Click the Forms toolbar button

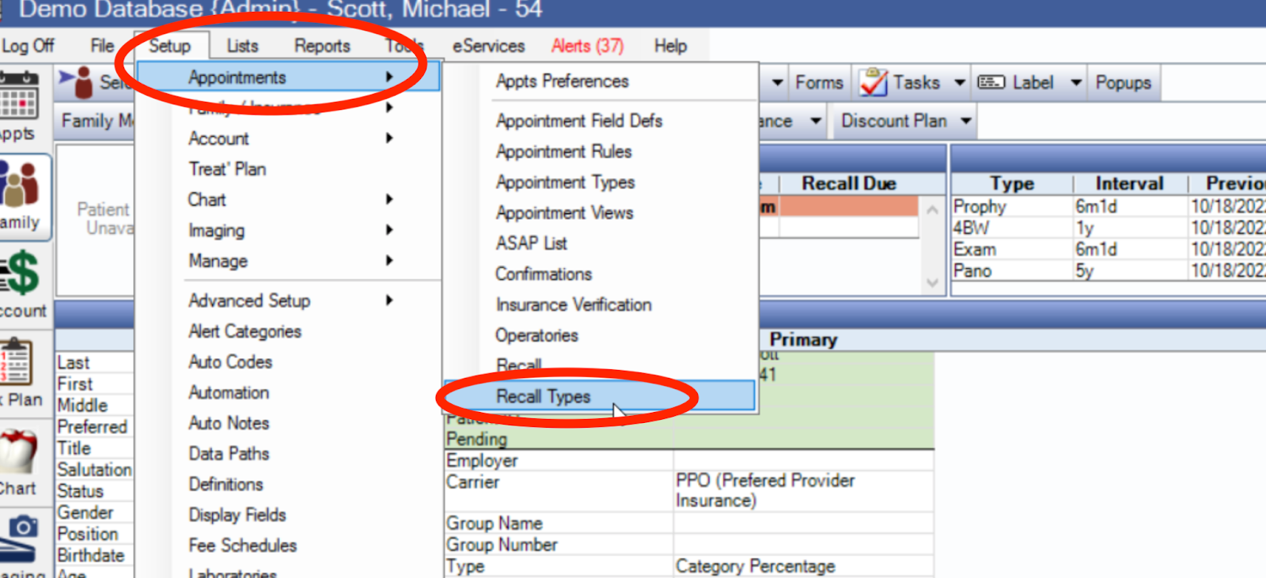819,82
